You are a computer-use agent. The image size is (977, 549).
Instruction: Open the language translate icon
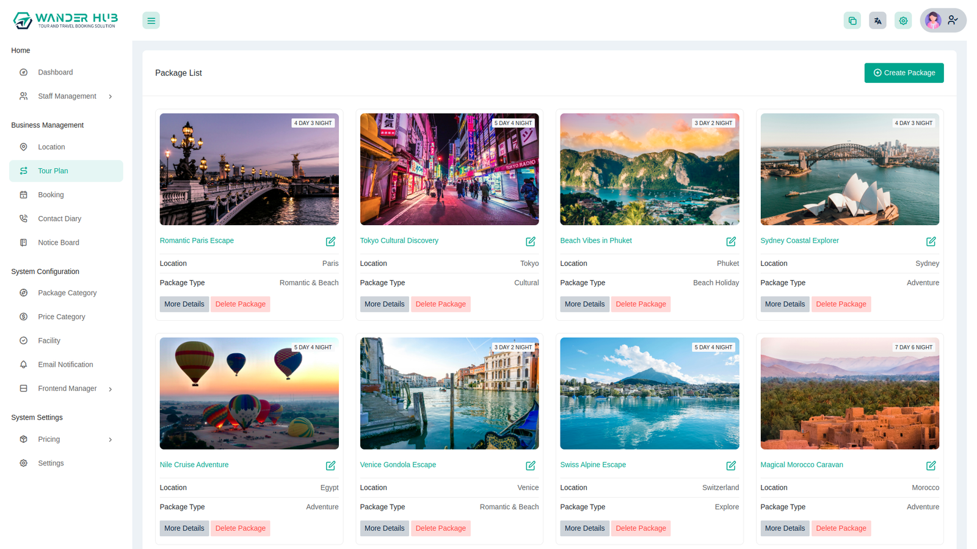(x=877, y=21)
